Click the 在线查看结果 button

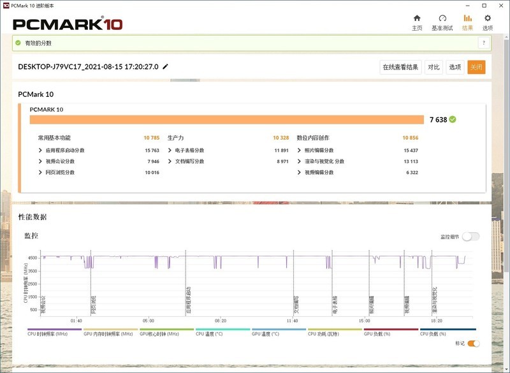point(400,67)
